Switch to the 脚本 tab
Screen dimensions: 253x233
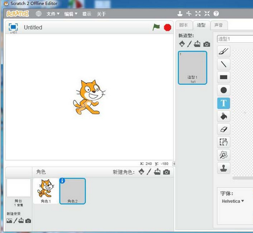(184, 25)
